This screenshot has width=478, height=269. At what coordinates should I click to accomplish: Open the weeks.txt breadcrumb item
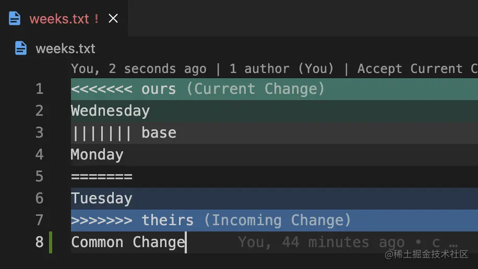(x=65, y=48)
